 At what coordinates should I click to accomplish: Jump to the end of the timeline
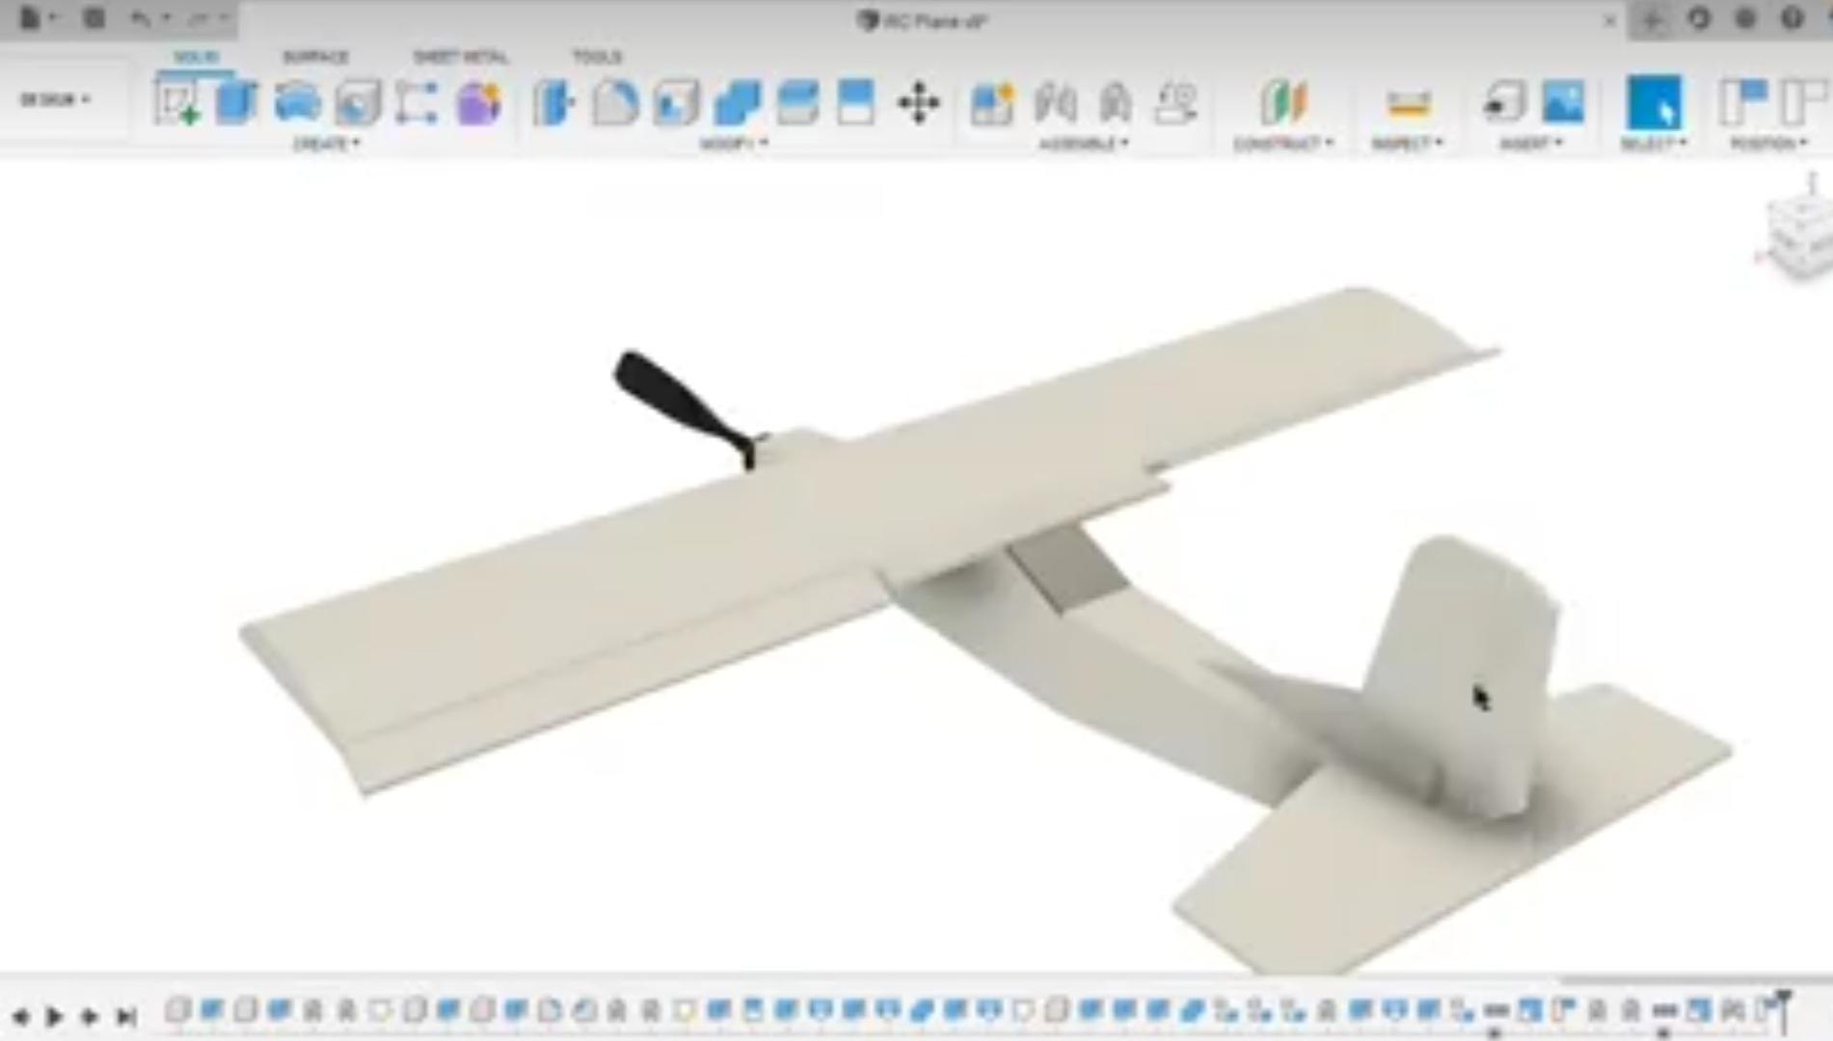coord(125,1016)
